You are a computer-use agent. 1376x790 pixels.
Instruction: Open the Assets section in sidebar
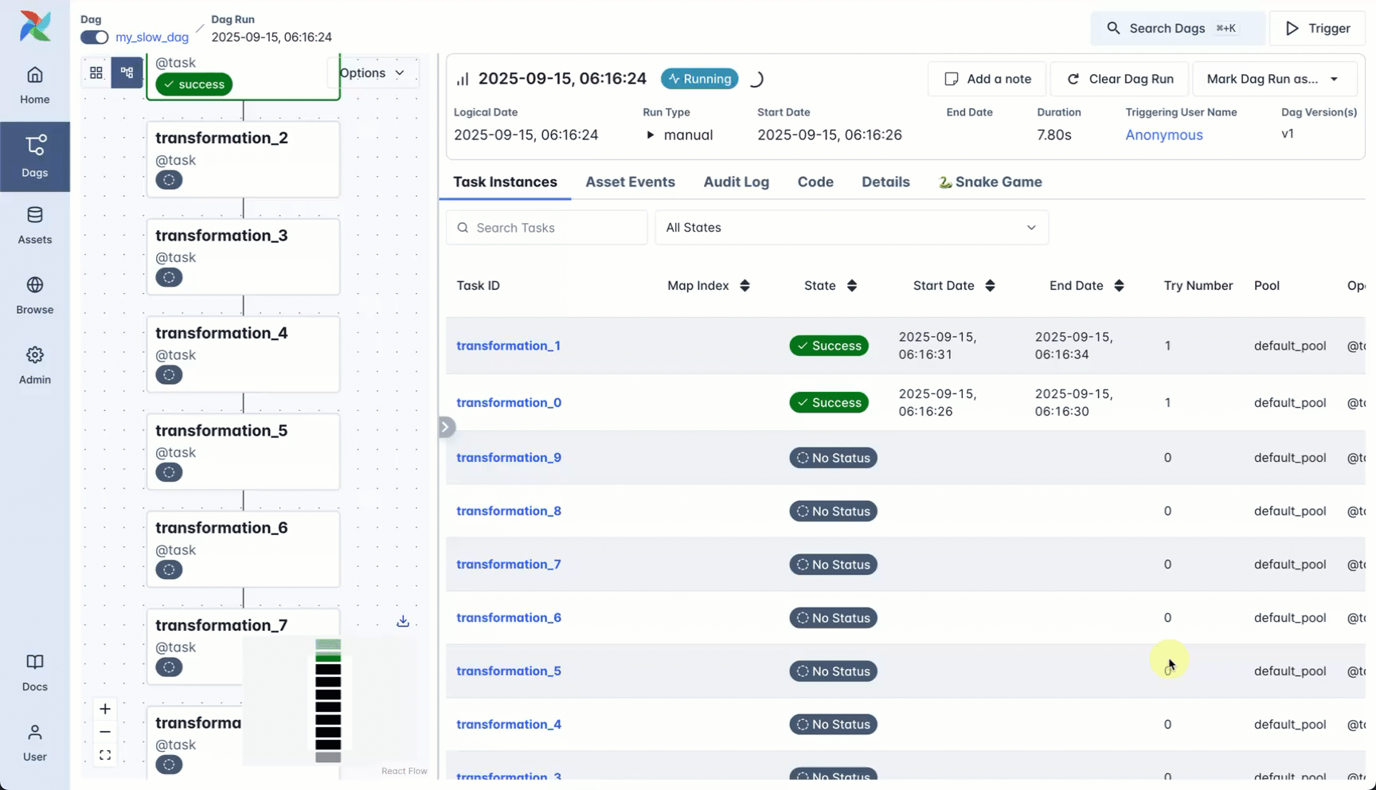pyautogui.click(x=35, y=225)
